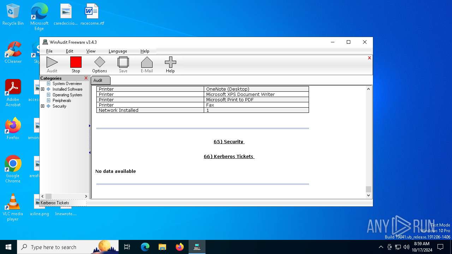
Task: Select the racecome.rtf desktop file
Action: tap(92, 14)
